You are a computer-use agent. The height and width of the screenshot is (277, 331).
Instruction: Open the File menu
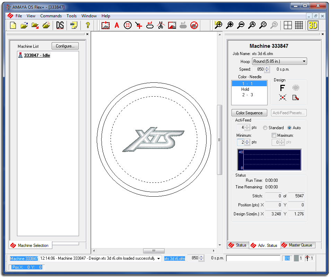tap(19, 16)
